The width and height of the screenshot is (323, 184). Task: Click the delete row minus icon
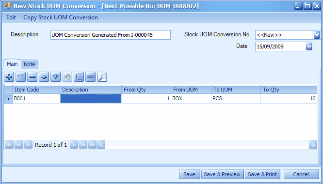(x=32, y=77)
